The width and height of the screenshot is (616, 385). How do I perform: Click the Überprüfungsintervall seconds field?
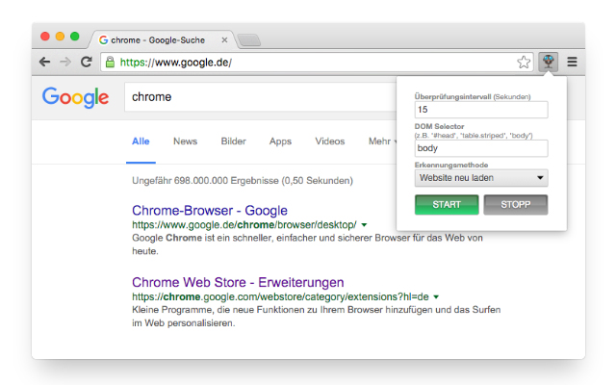[x=481, y=110]
